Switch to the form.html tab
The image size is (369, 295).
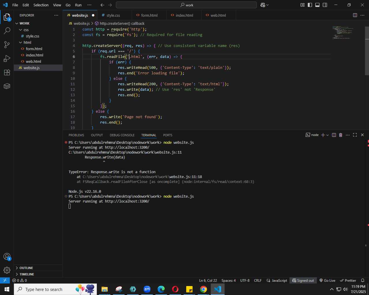tap(149, 15)
